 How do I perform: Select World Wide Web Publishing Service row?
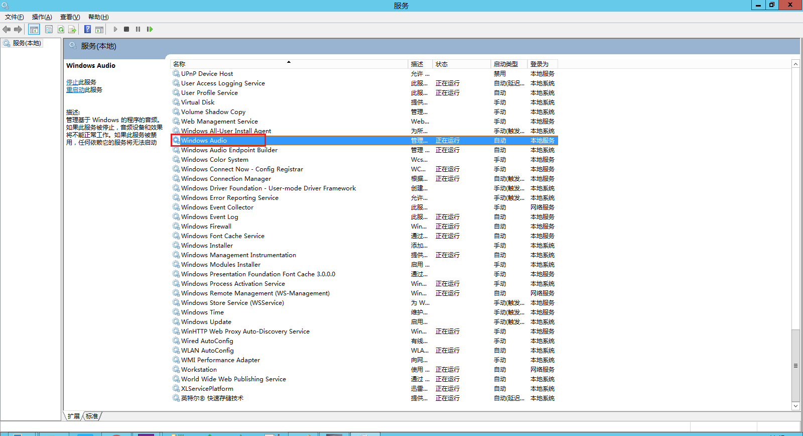click(x=364, y=379)
